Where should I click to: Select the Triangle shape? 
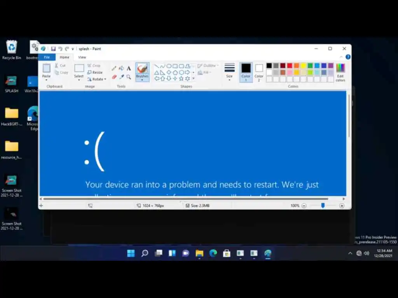(157, 73)
